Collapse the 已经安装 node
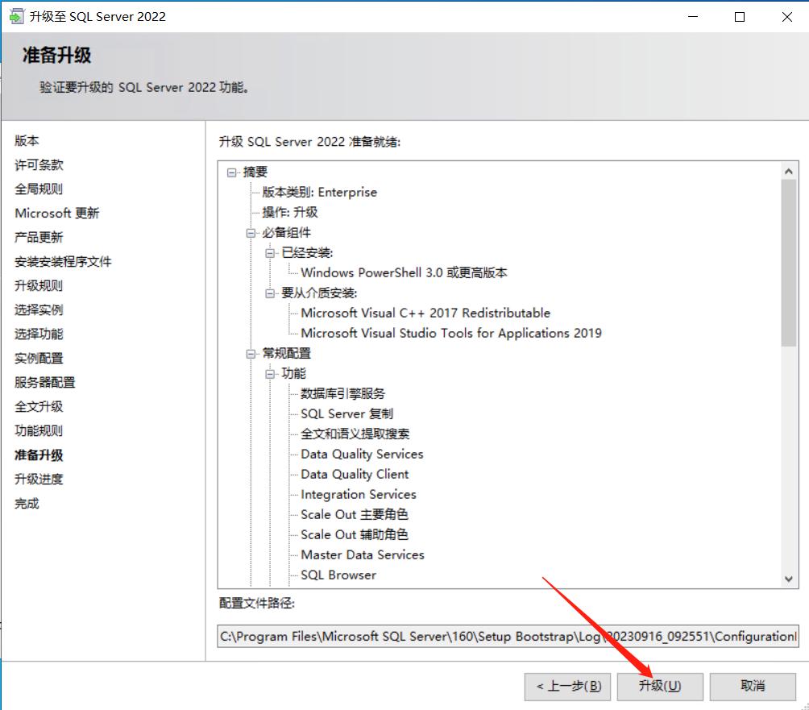The width and height of the screenshot is (809, 710). click(x=270, y=253)
